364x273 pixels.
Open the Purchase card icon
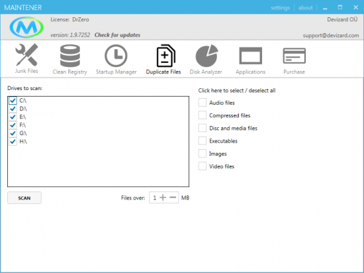point(294,56)
